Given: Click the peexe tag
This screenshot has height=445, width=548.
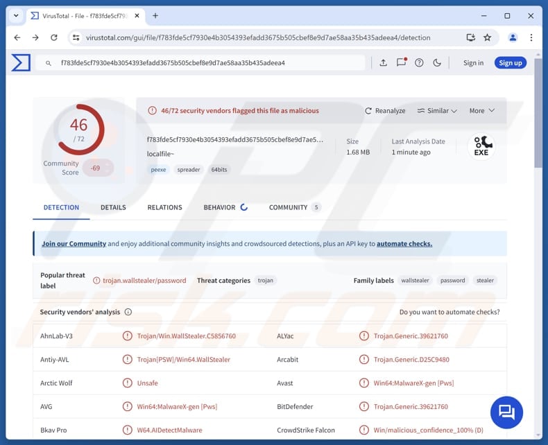Looking at the screenshot, I should 158,170.
